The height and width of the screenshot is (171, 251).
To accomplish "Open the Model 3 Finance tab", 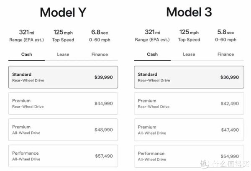I will pos(225,54).
